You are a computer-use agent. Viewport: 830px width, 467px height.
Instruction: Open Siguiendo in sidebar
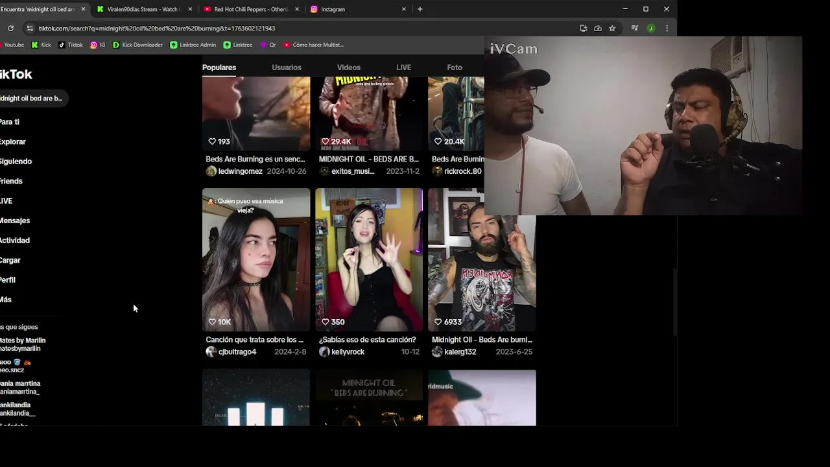click(x=16, y=162)
